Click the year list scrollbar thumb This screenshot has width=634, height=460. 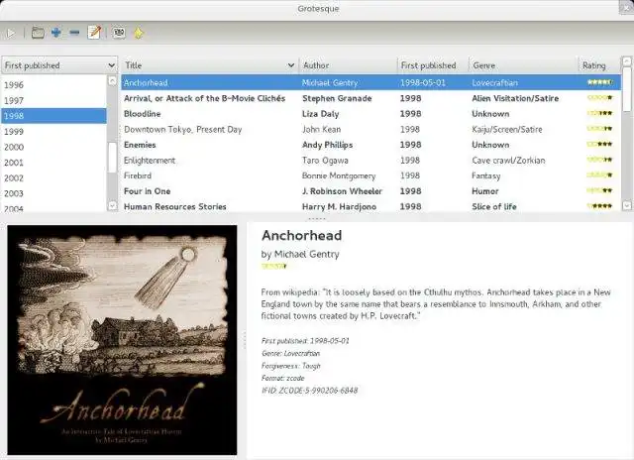112,158
